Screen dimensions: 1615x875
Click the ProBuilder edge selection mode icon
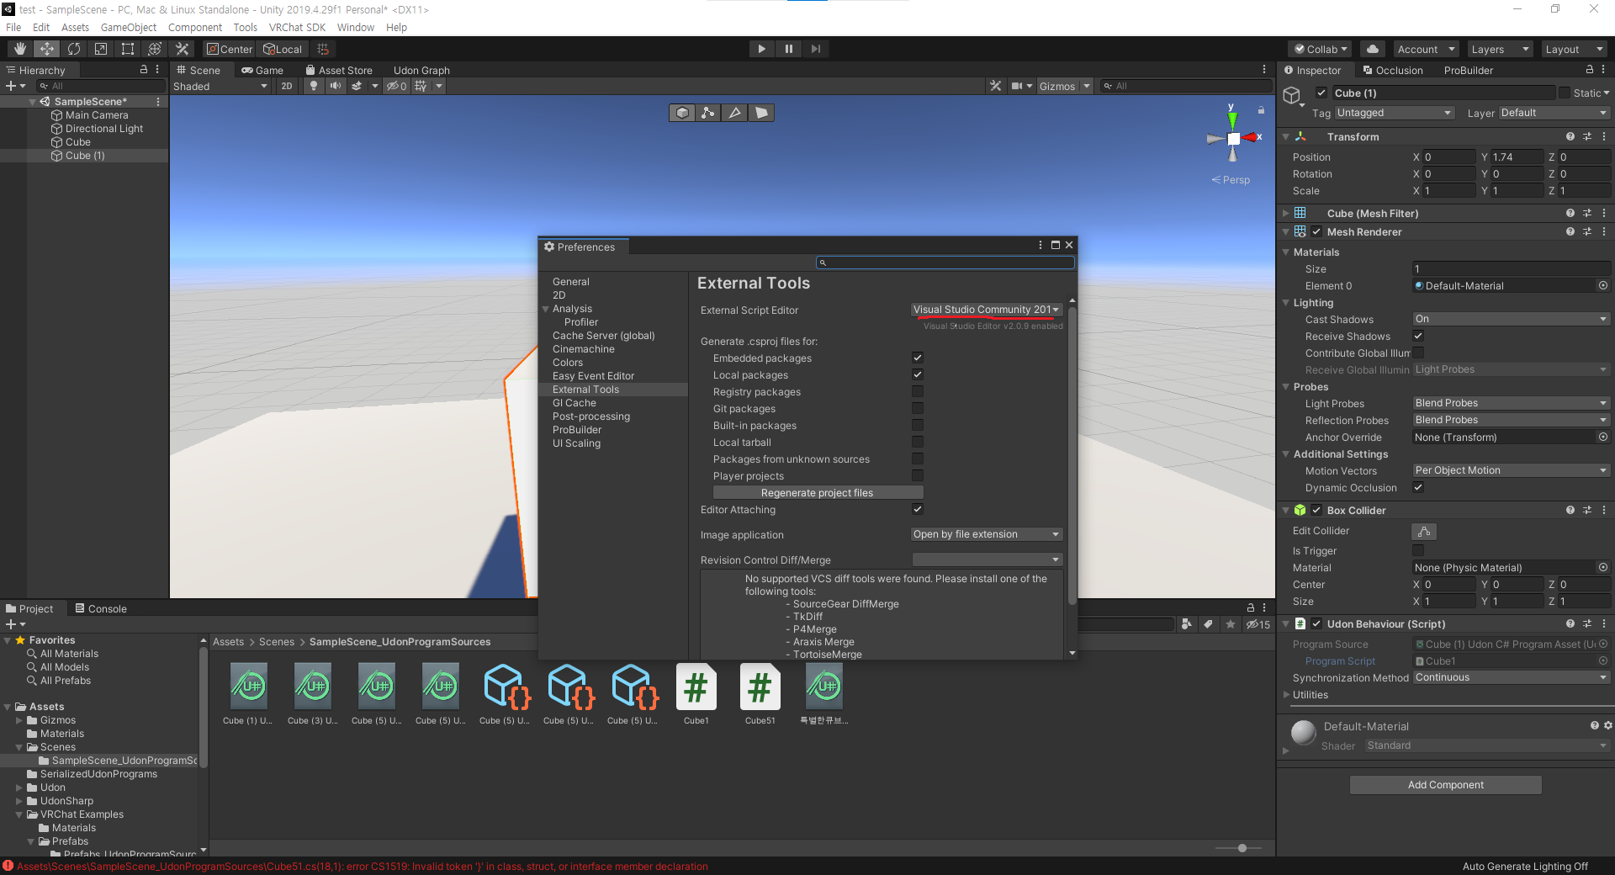tap(735, 113)
